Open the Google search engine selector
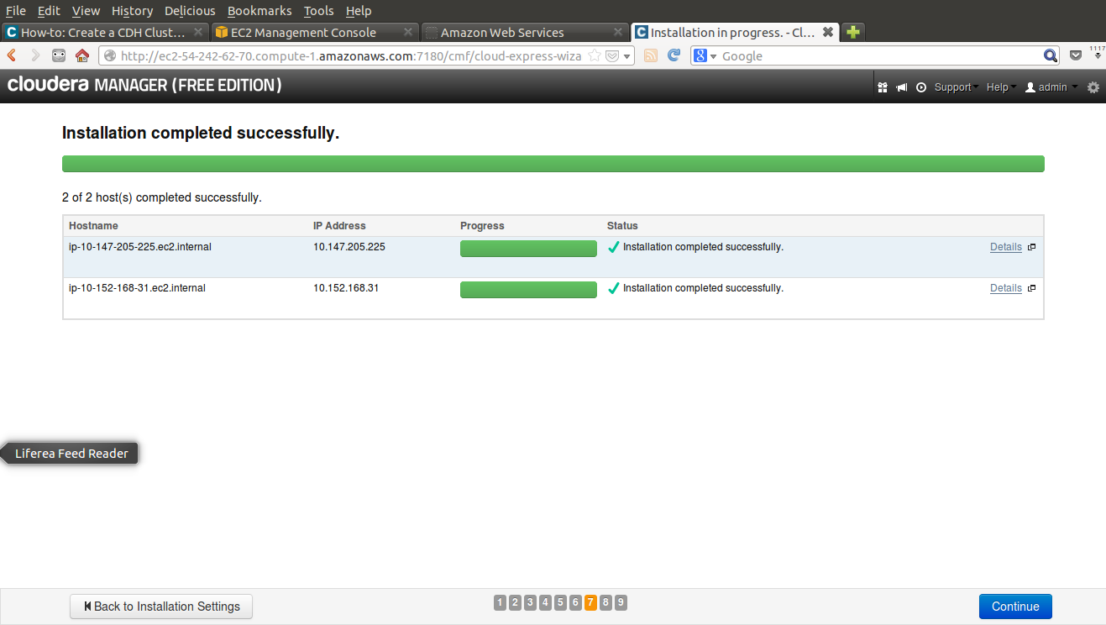1106x625 pixels. coord(705,56)
